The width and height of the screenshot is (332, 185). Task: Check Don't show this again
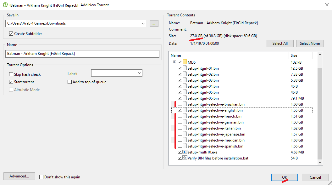coord(41,177)
